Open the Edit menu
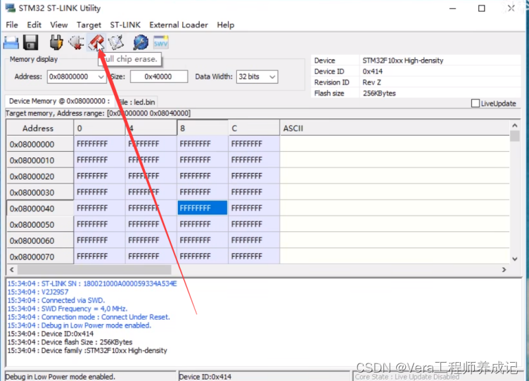Screen dimensions: 529x381 point(34,25)
